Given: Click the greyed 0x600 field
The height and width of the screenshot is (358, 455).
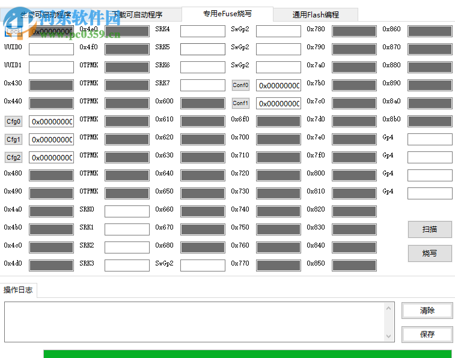Looking at the screenshot, I should coord(203,103).
